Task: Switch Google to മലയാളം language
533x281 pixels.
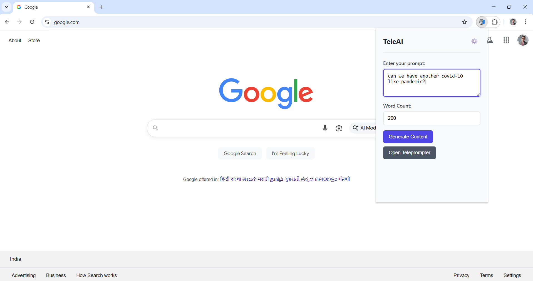Action: [326, 179]
